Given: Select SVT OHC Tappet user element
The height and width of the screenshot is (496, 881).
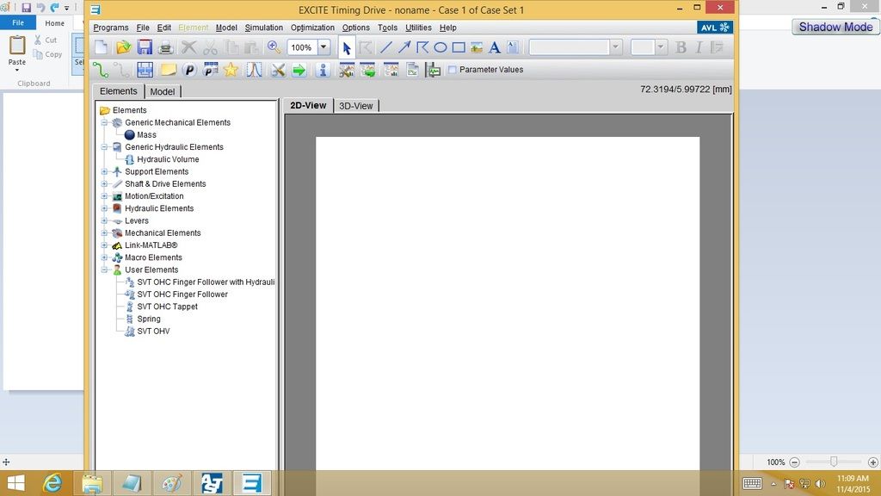Looking at the screenshot, I should click(167, 307).
